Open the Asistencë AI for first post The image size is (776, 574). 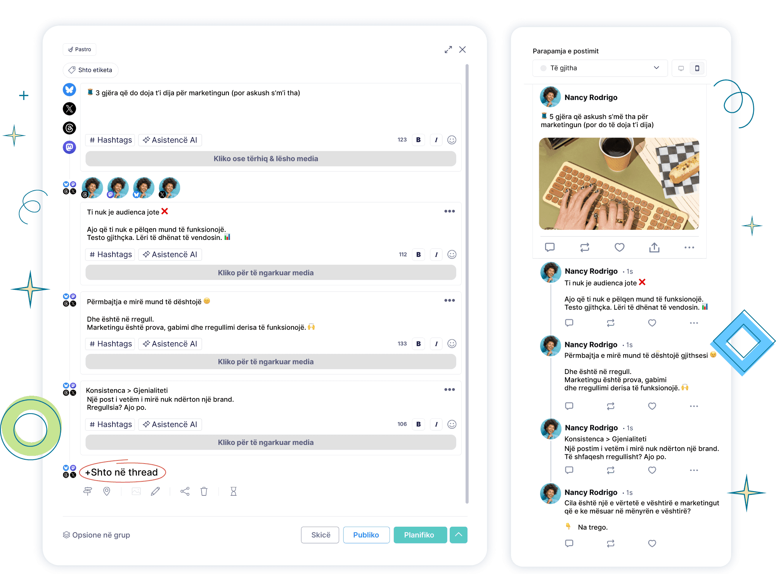click(x=170, y=140)
